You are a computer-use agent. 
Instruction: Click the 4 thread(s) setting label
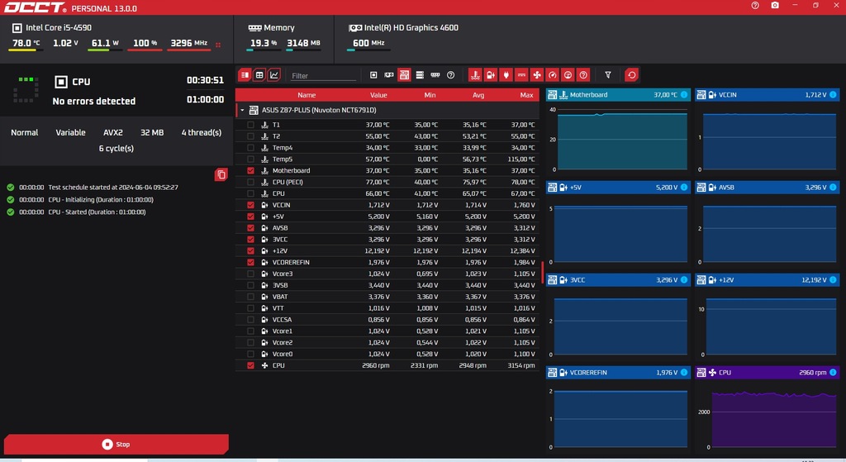click(202, 132)
